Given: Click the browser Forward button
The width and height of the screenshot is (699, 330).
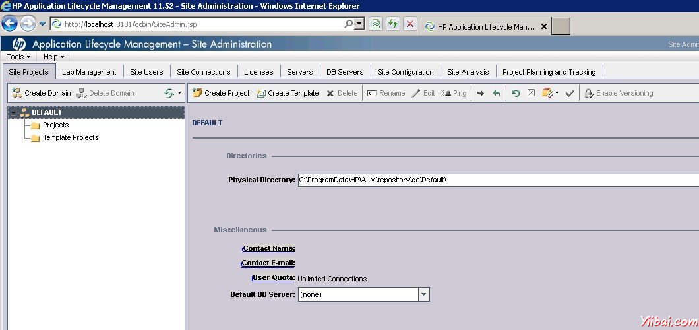Looking at the screenshot, I should [28, 24].
